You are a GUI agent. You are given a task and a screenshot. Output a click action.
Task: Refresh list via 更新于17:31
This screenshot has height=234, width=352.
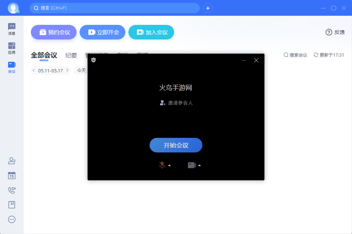click(329, 55)
